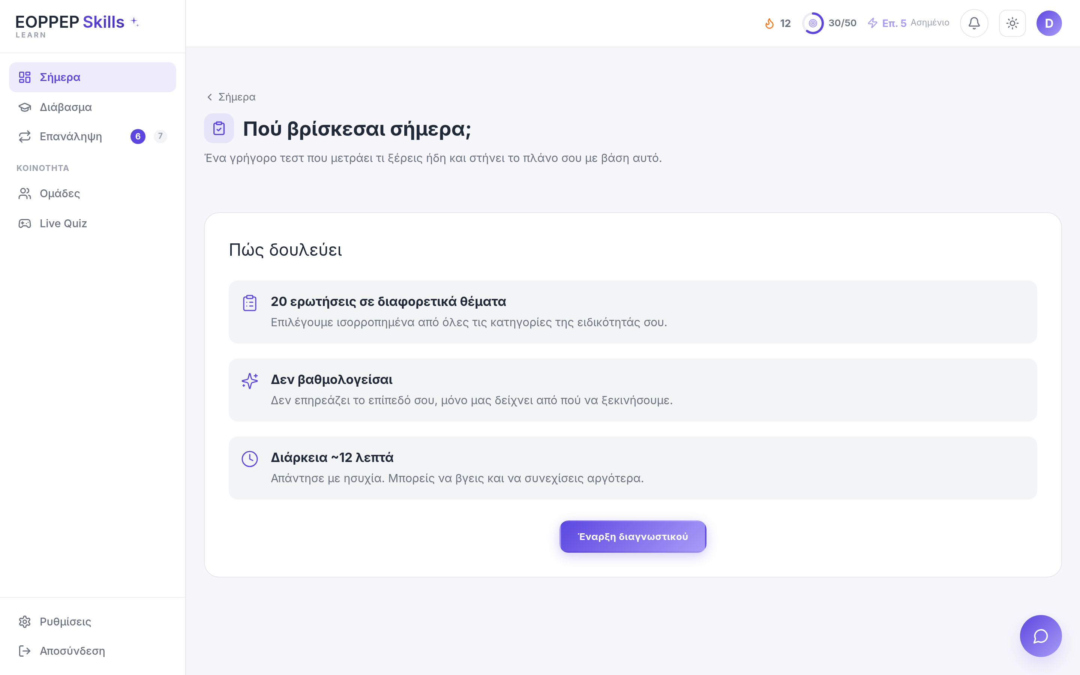This screenshot has width=1080, height=675.
Task: Click the sparkles icon by Δεν βαθμολογείσαι
Action: 249,381
